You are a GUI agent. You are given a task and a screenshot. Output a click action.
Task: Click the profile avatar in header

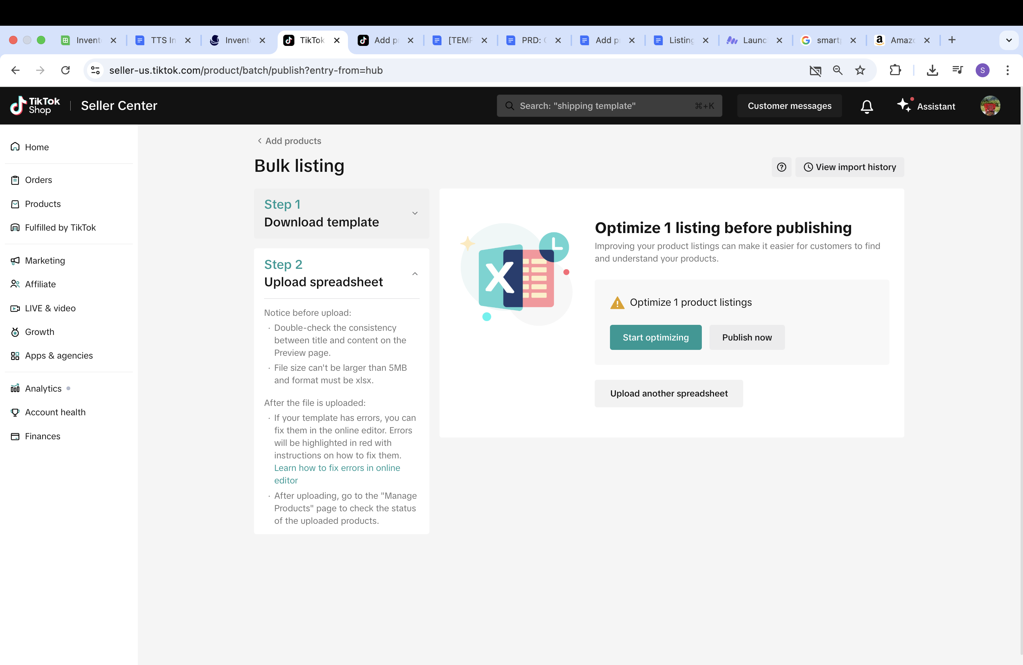[x=990, y=106]
